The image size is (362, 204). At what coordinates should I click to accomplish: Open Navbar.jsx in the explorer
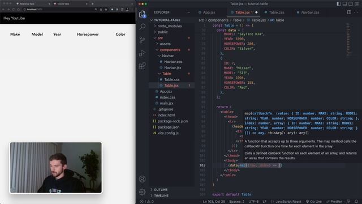(173, 68)
